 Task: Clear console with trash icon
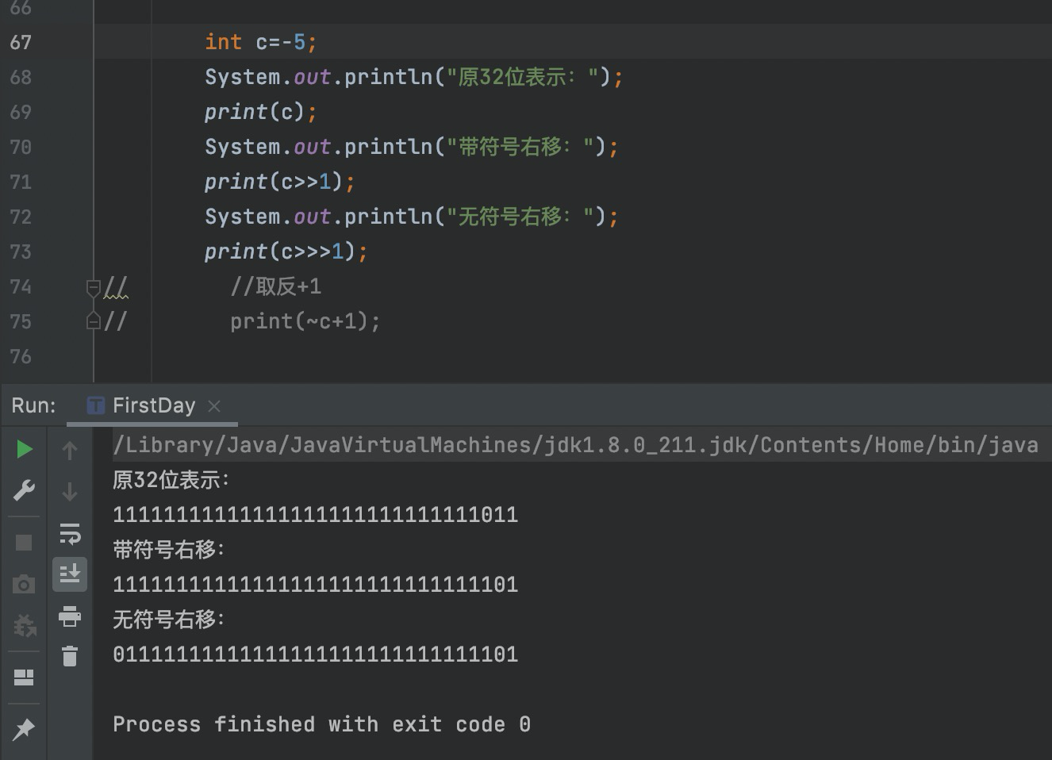[x=70, y=656]
